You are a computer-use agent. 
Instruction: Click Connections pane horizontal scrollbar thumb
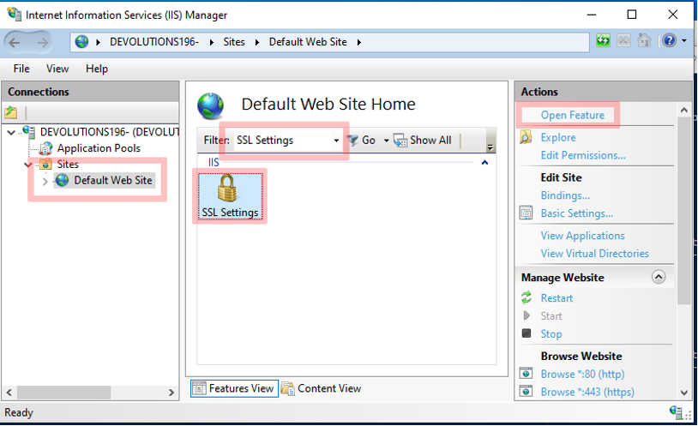[x=63, y=393]
